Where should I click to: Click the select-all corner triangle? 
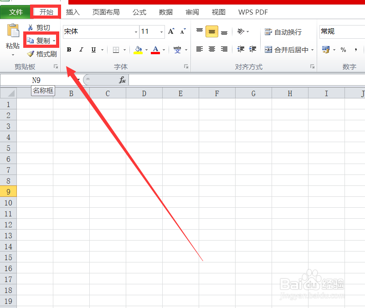coord(8,93)
